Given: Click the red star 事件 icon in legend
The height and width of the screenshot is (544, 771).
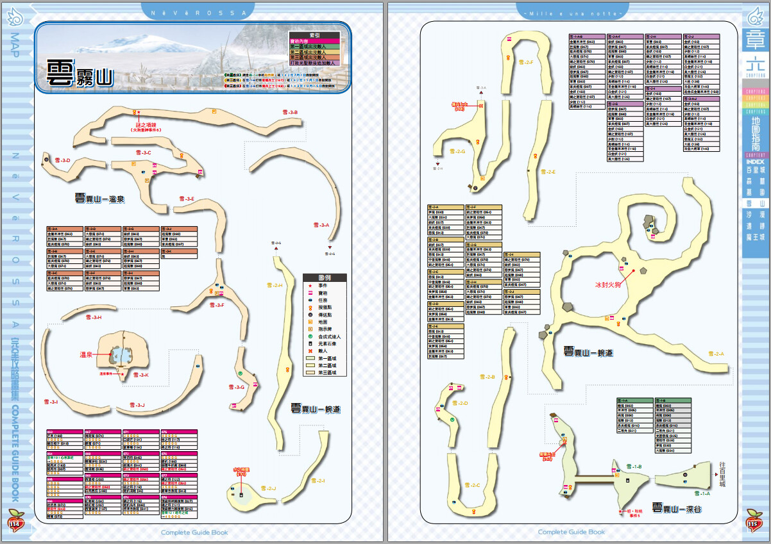Looking at the screenshot, I should [x=310, y=286].
